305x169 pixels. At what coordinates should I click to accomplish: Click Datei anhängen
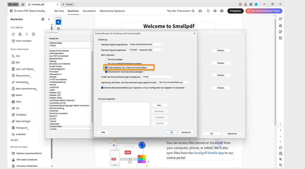coord(21,121)
